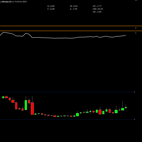Click the NASDAQ ARPO chart title
The image size is (142, 142).
[x=21, y=2]
